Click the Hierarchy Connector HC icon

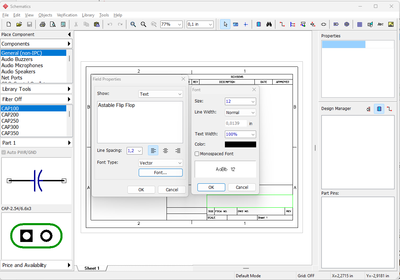pos(336,24)
